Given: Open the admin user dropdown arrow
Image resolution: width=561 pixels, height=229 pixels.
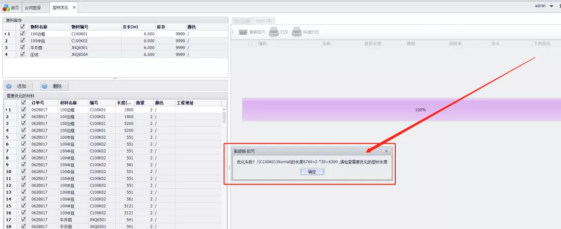Looking at the screenshot, I should point(551,6).
